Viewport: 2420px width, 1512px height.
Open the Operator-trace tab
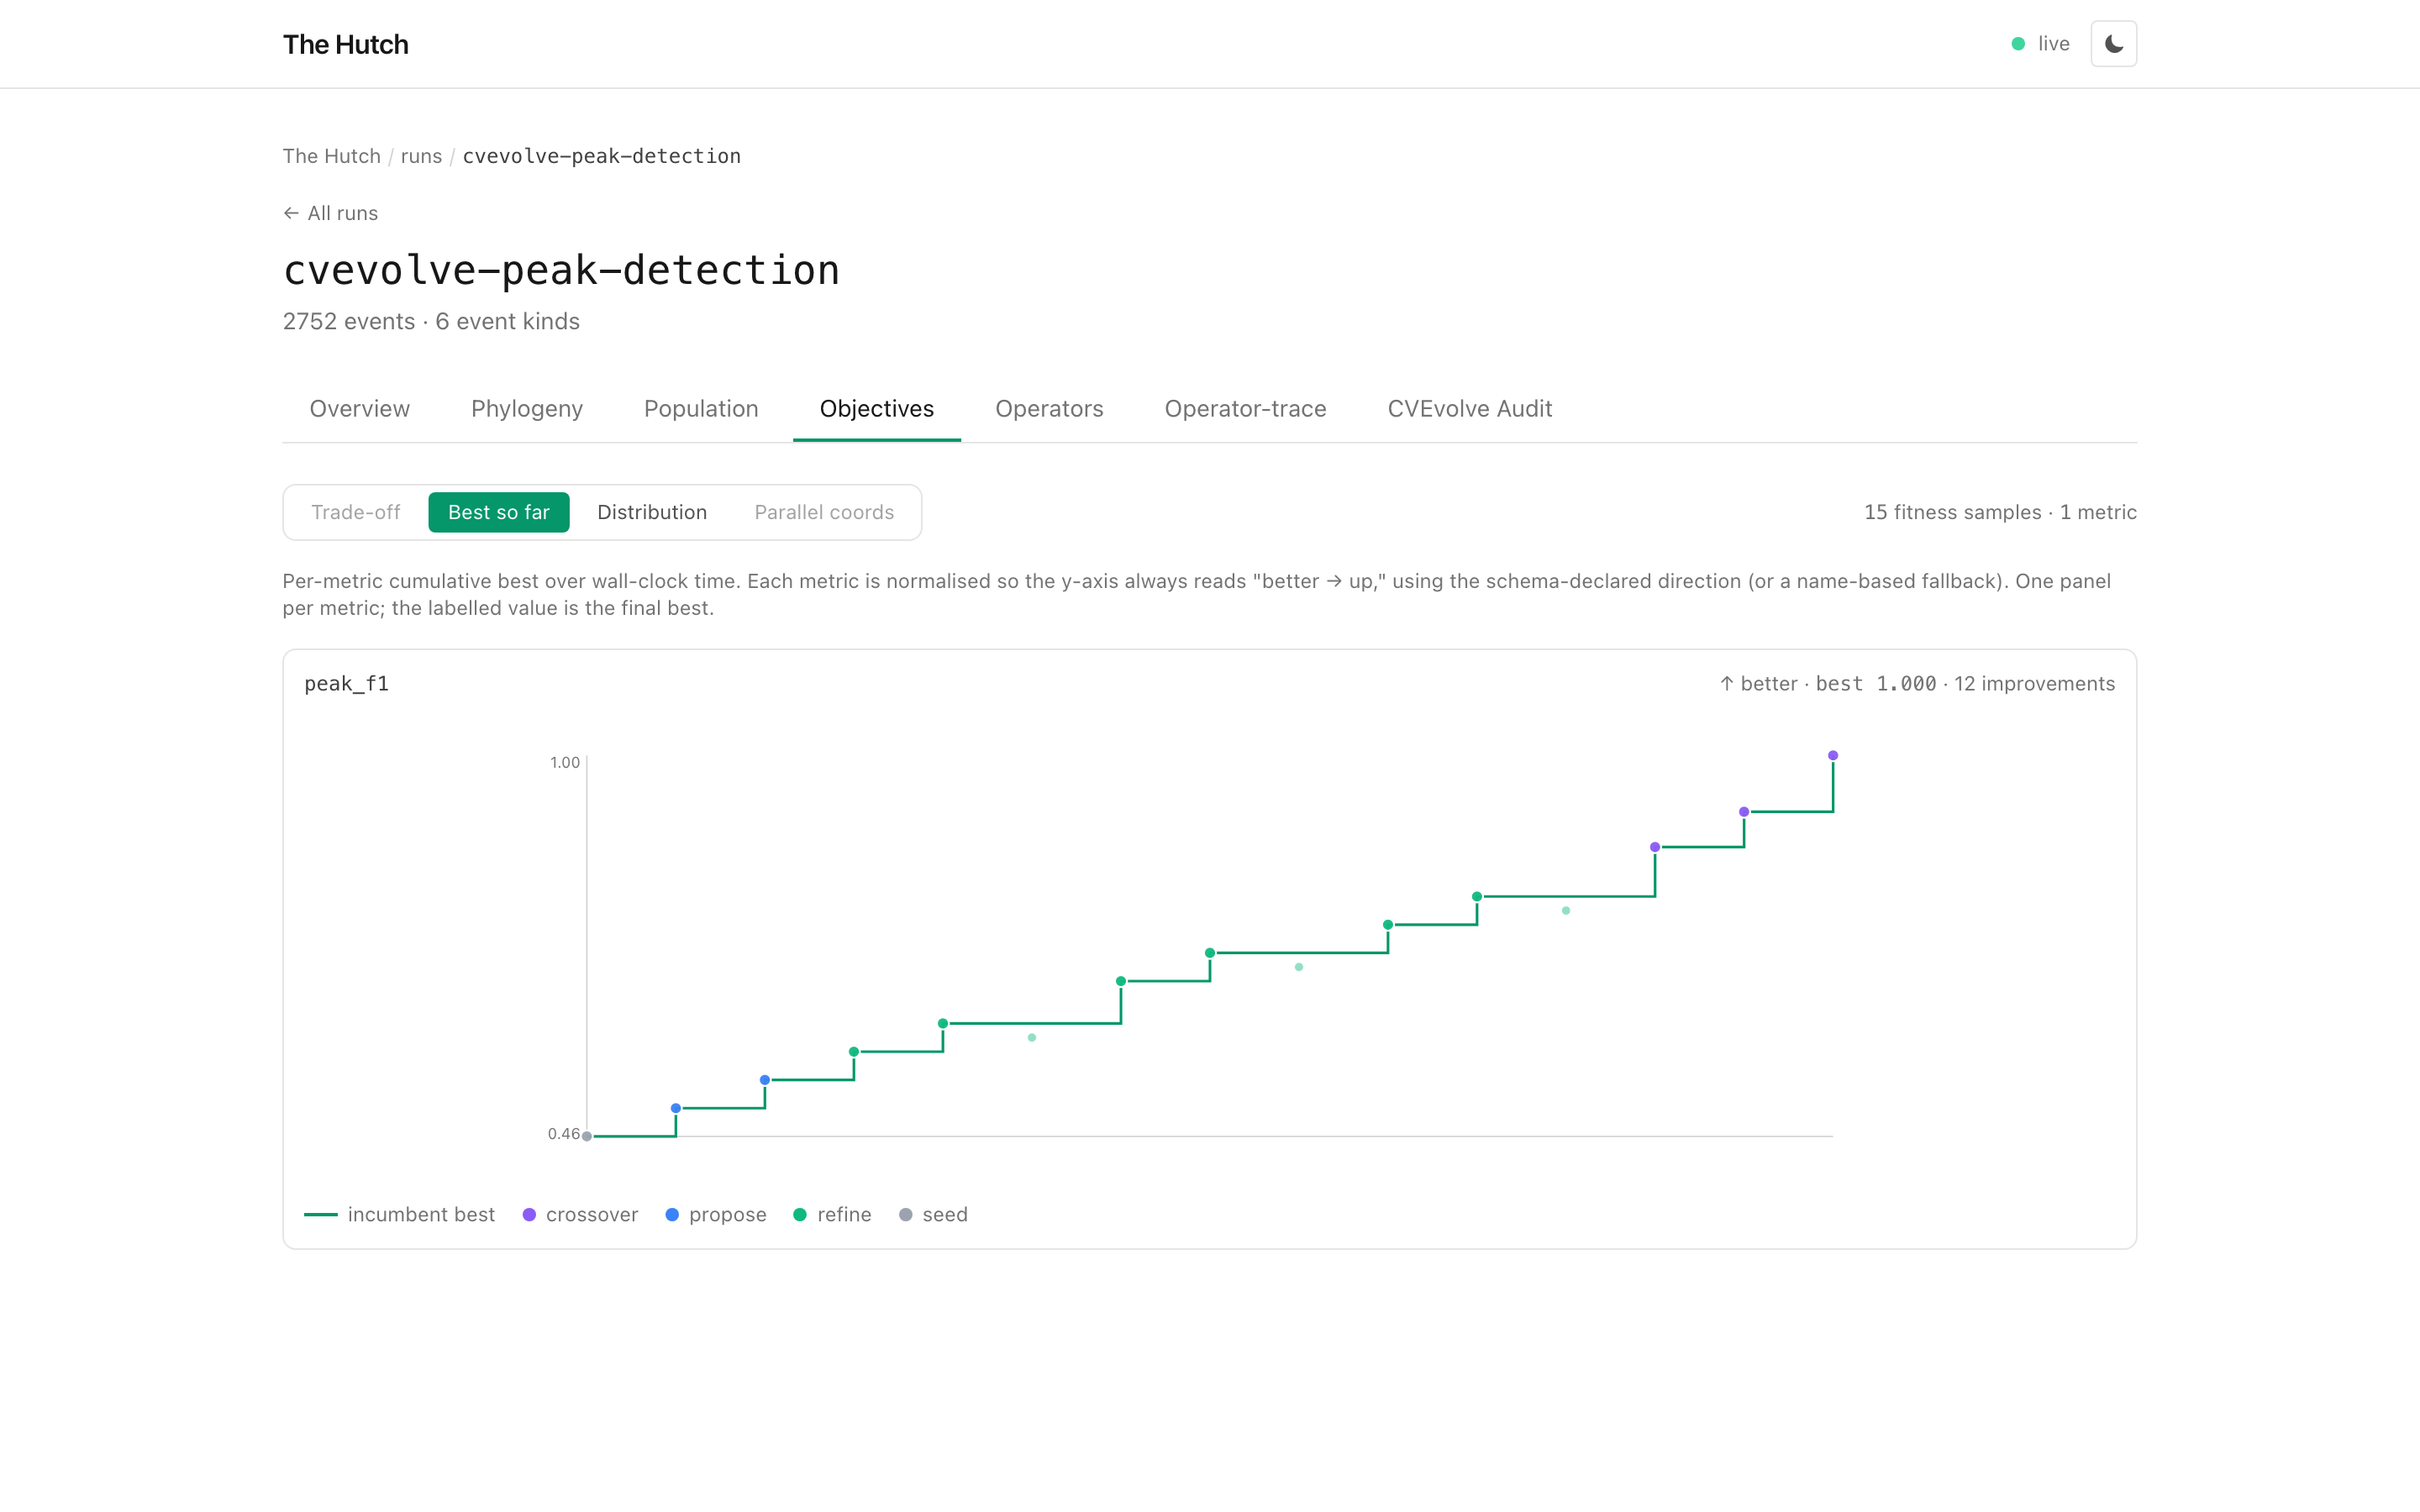(1245, 409)
